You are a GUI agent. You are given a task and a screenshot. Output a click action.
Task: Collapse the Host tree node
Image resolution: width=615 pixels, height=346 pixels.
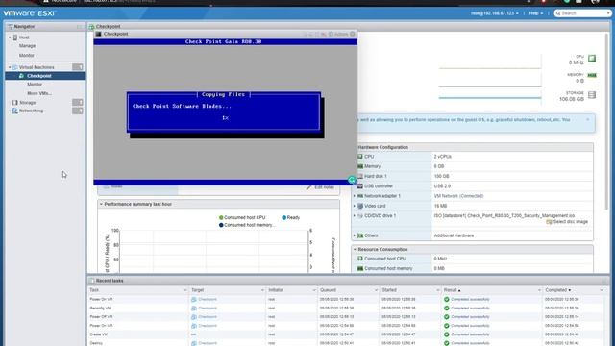point(10,37)
